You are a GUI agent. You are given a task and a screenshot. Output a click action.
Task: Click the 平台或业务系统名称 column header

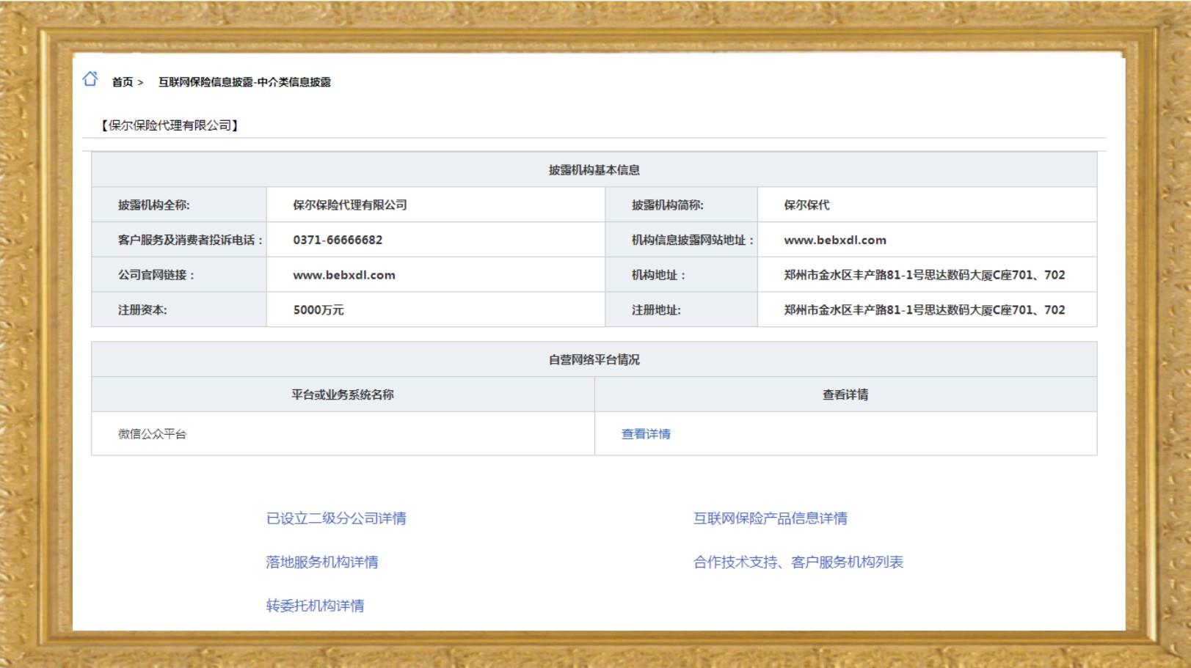pyautogui.click(x=343, y=394)
